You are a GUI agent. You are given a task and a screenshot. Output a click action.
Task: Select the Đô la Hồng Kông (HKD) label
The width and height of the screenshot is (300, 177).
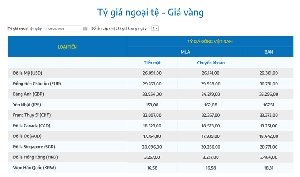36,157
